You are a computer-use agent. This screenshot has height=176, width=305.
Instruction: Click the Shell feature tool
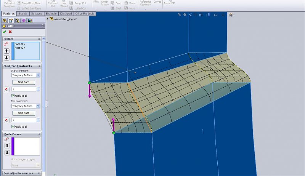pyautogui.click(x=116, y=8)
